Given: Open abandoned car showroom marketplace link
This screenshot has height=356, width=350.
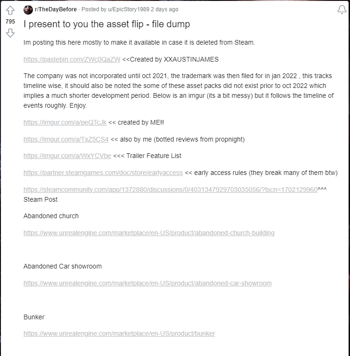Looking at the screenshot, I should [148, 283].
